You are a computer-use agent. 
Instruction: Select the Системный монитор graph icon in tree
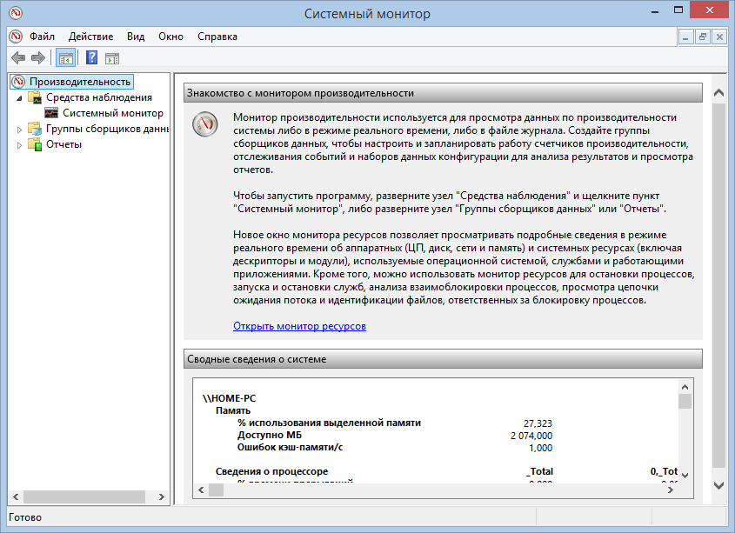click(51, 113)
